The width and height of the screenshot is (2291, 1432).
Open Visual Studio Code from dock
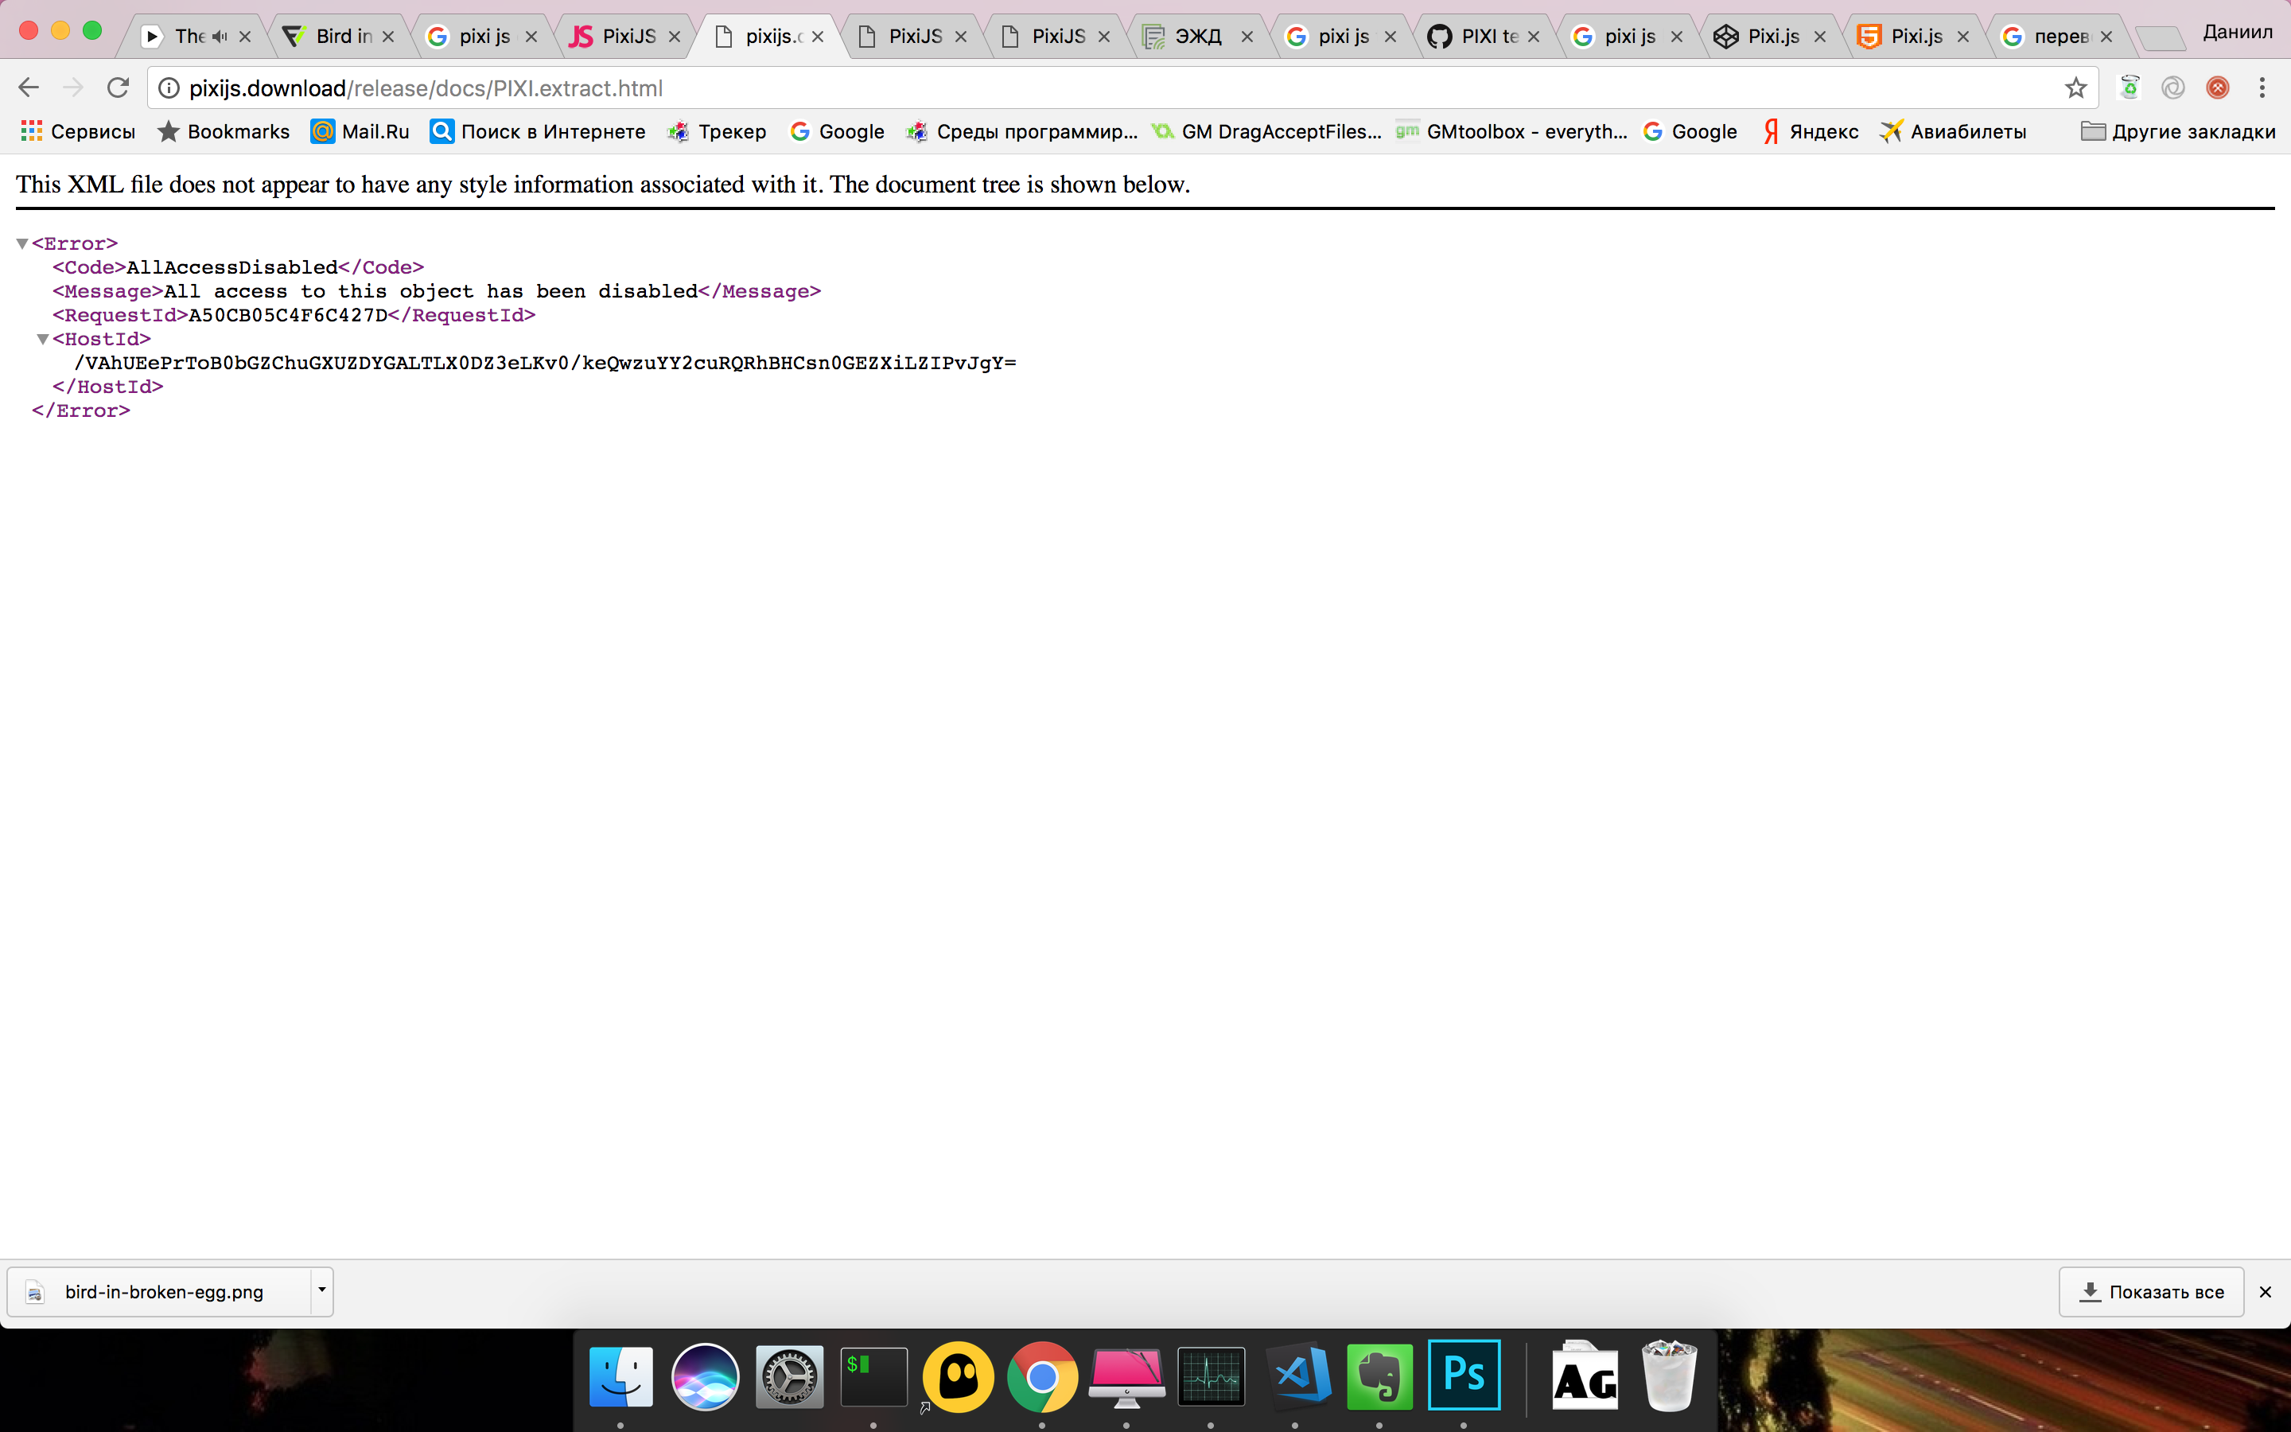[1298, 1376]
